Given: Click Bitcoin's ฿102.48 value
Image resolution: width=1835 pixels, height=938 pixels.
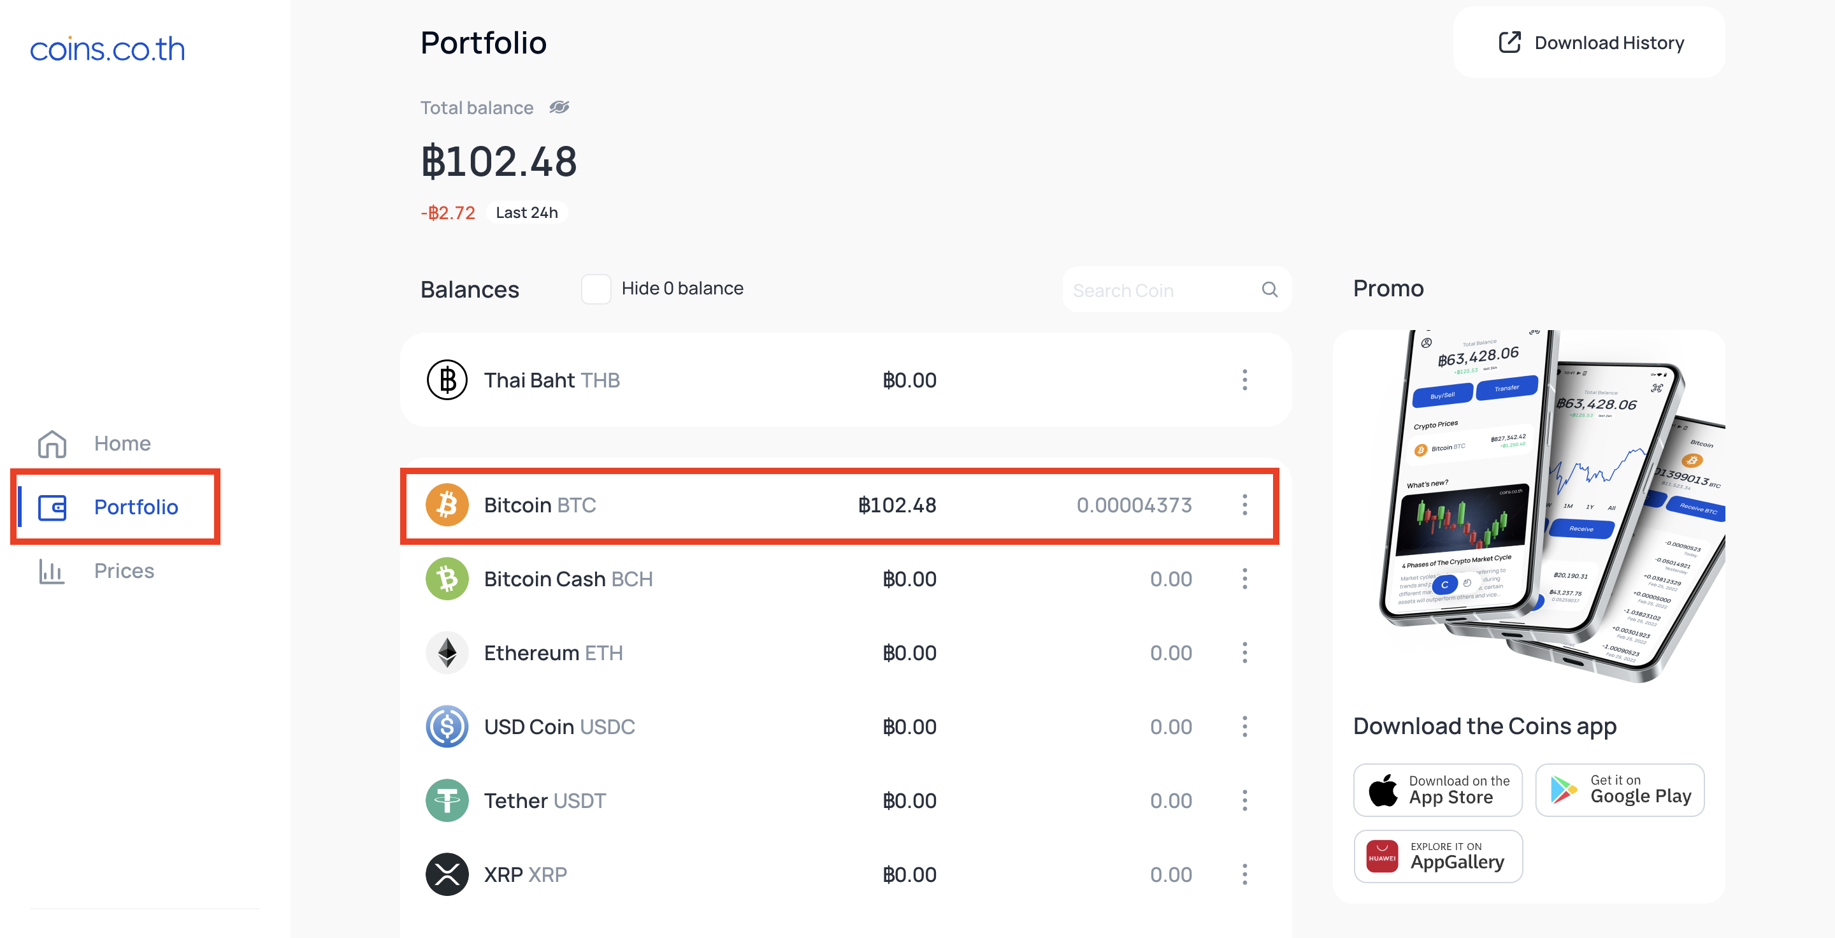Looking at the screenshot, I should point(897,505).
